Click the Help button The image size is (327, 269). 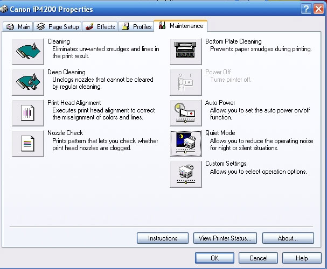302,258
